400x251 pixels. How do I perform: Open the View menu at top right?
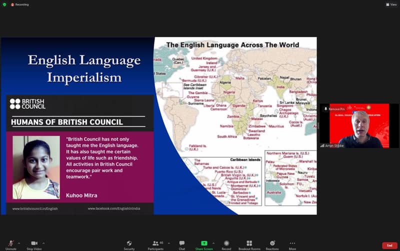391,4
